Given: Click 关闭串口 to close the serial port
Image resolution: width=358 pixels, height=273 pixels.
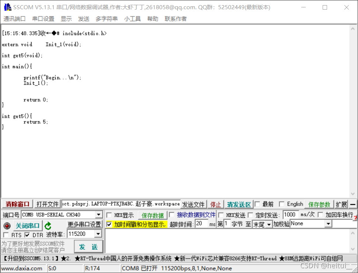Looking at the screenshot, I should pyautogui.click(x=28, y=225).
